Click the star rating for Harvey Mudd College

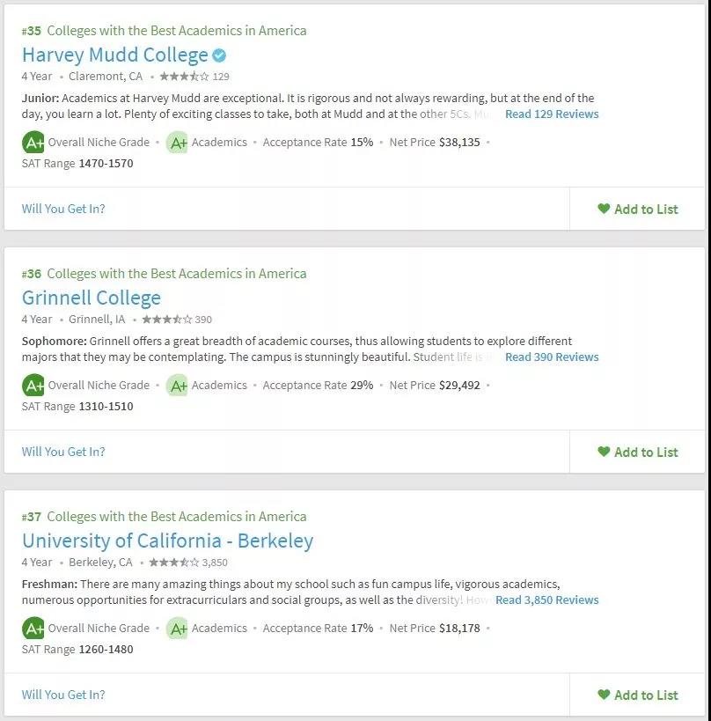pos(184,77)
